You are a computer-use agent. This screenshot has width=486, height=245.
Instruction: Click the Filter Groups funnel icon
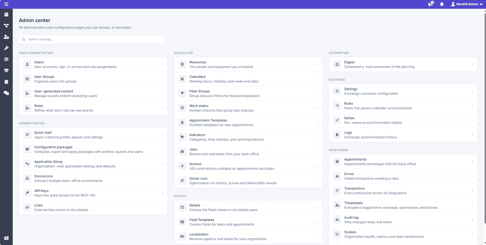[x=182, y=93]
